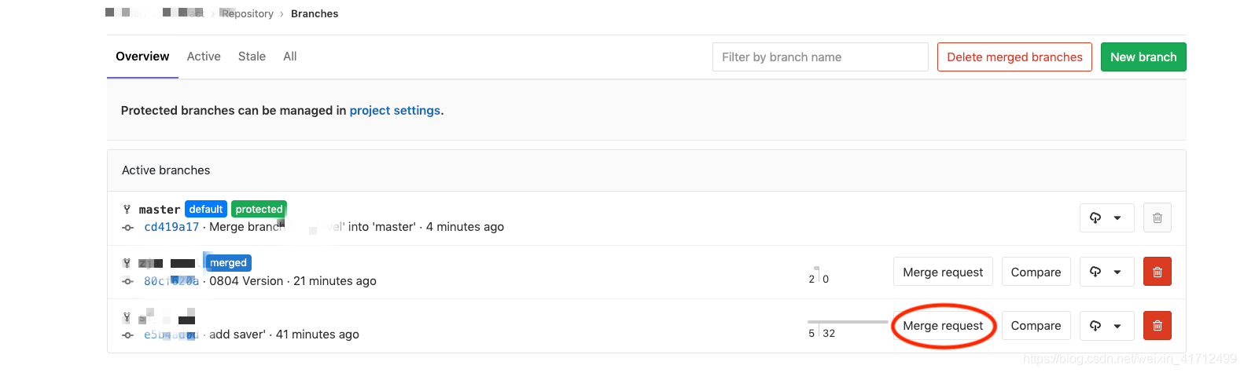
Task: Switch to the Active branches tab
Action: point(204,57)
